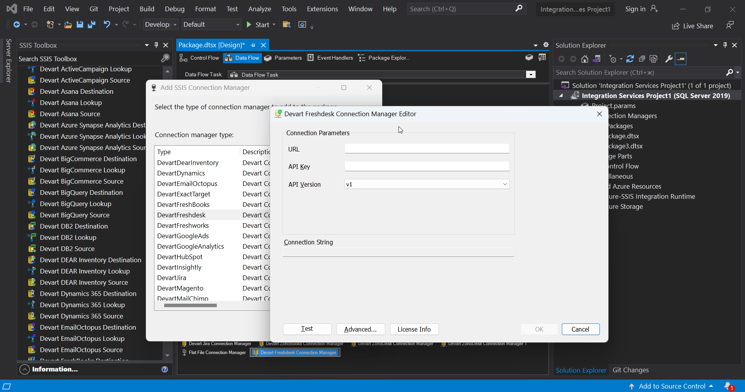745x392 pixels.
Task: Open the License Info dialog
Action: point(414,329)
